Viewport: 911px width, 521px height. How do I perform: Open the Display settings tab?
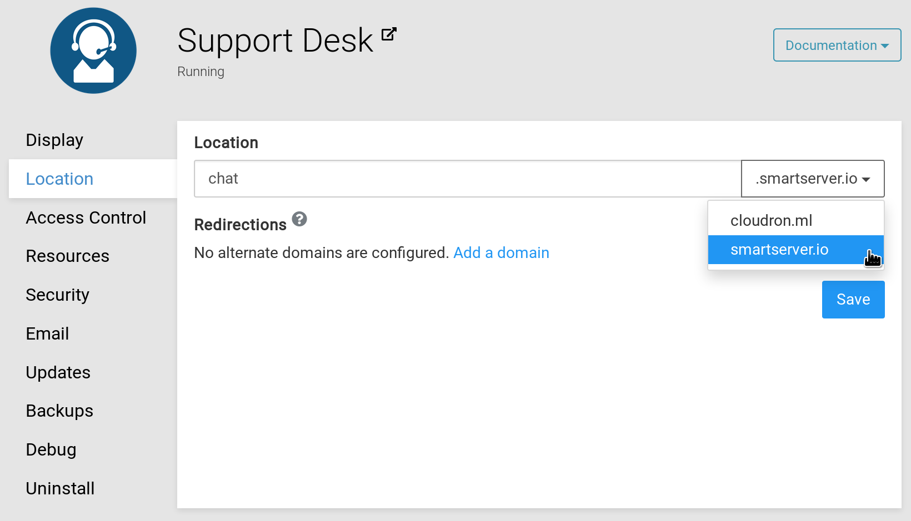point(54,140)
